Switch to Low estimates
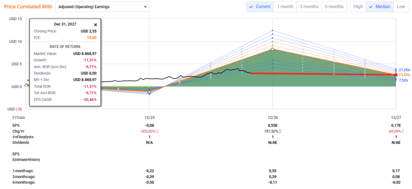The width and height of the screenshot is (412, 189). pos(401,7)
